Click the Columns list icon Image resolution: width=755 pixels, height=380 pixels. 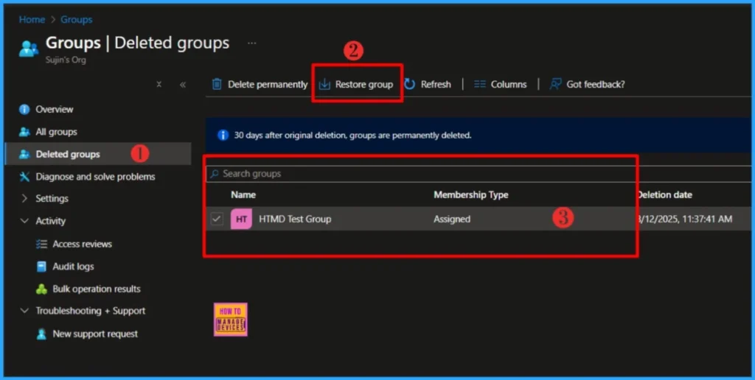point(479,84)
